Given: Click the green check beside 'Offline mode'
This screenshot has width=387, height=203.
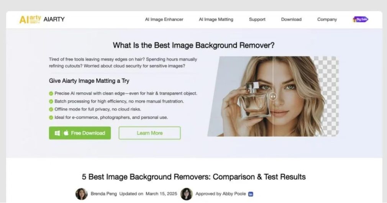Looking at the screenshot, I should [51, 109].
